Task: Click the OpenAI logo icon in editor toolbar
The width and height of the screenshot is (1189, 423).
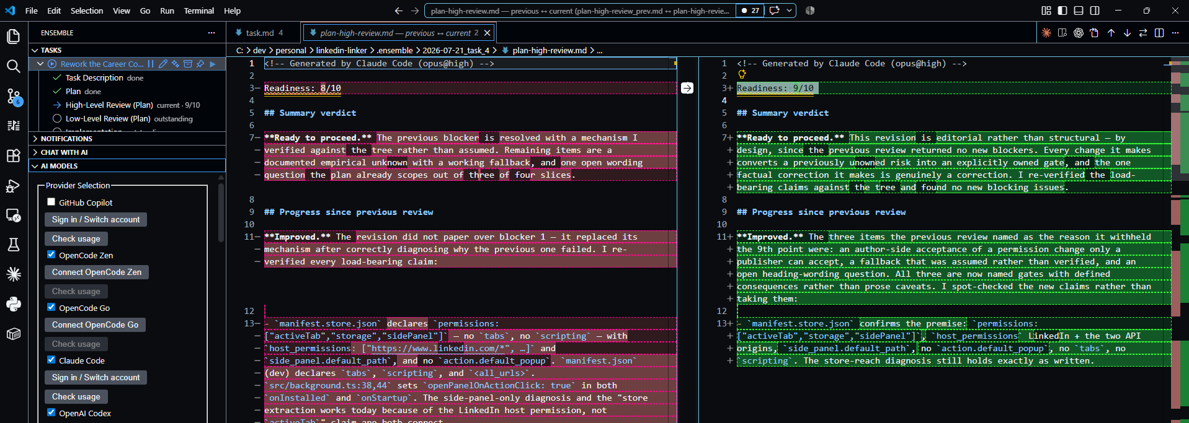Action: (1079, 33)
